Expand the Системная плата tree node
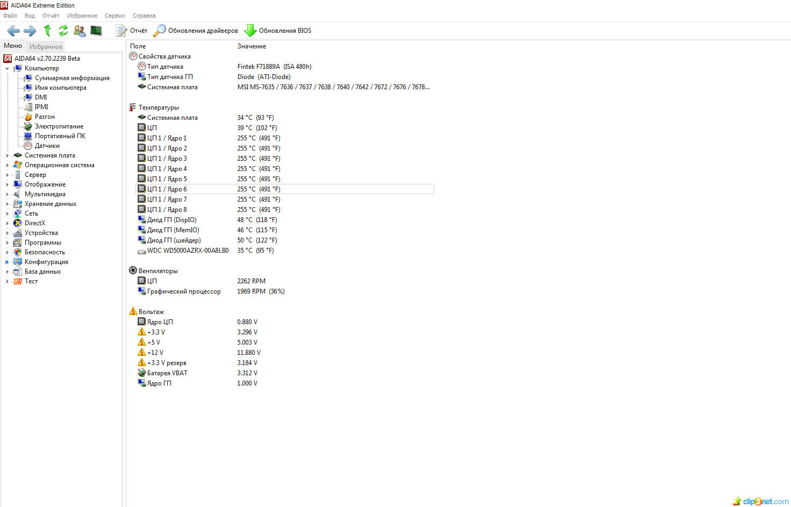The height and width of the screenshot is (507, 791). point(8,155)
